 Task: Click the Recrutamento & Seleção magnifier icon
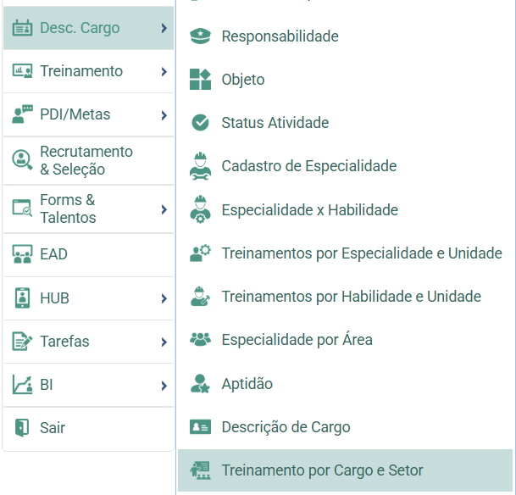point(22,160)
